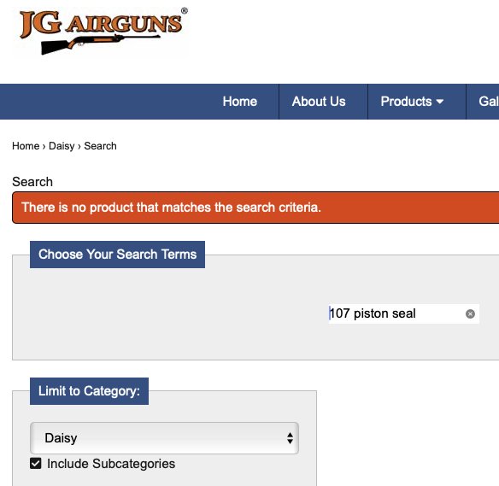Click into the '107 piston seal' search box

pos(403,313)
